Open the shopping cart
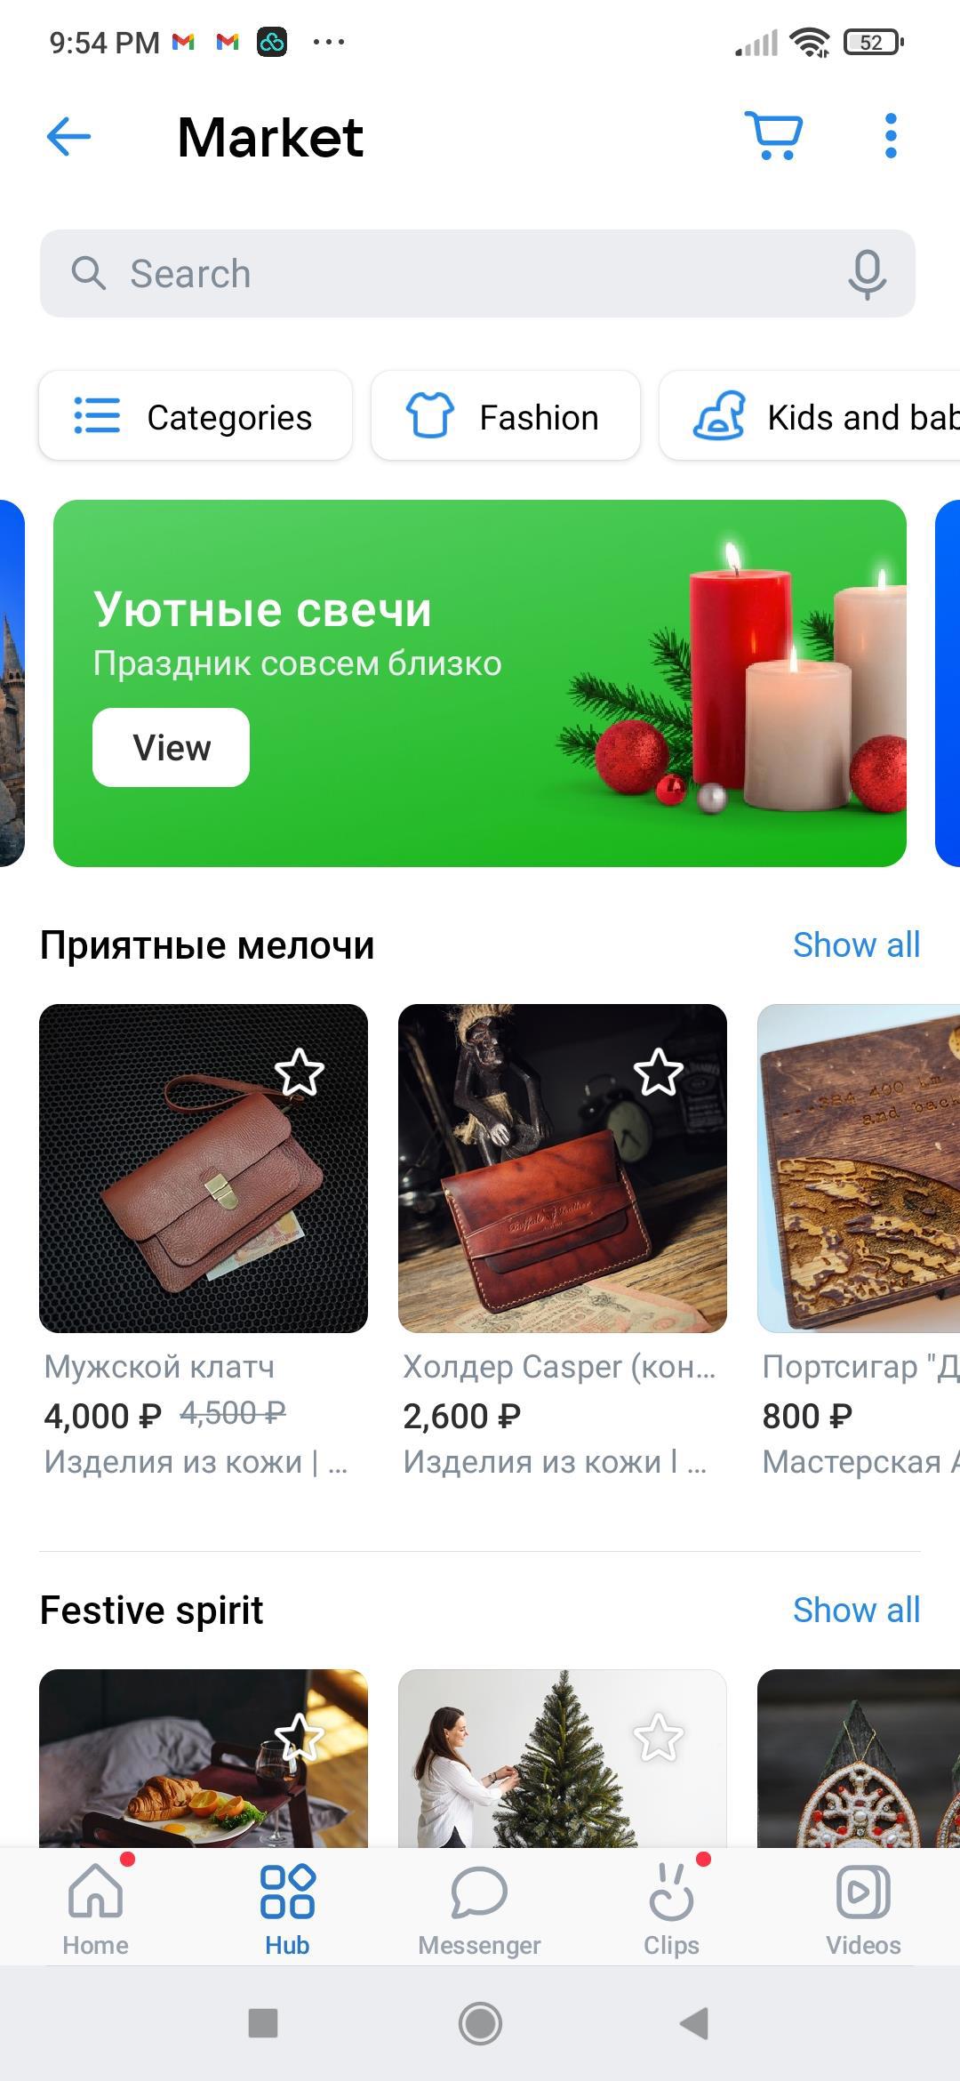The height and width of the screenshot is (2081, 960). pos(773,136)
